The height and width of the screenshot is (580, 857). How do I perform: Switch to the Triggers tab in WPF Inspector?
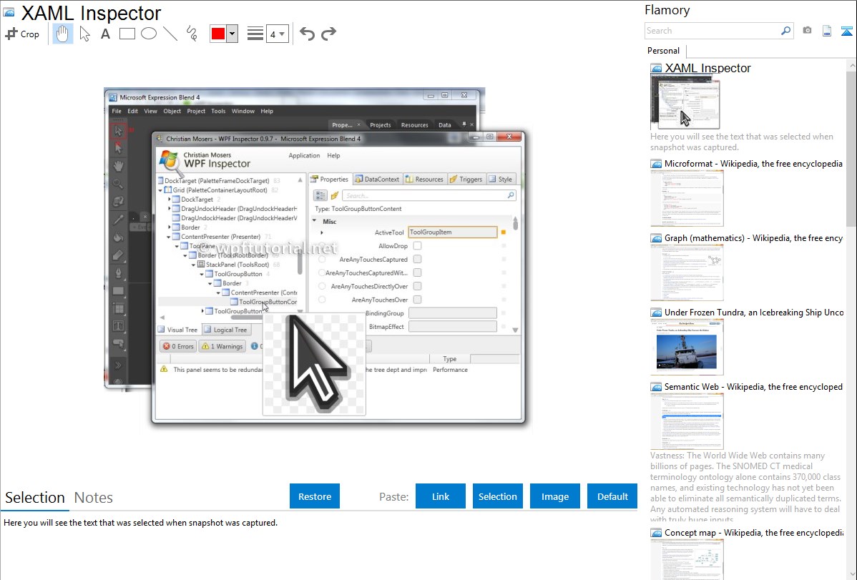(466, 180)
